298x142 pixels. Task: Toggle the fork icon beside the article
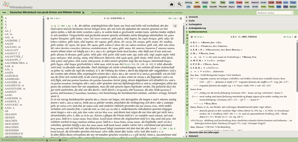tap(175, 26)
